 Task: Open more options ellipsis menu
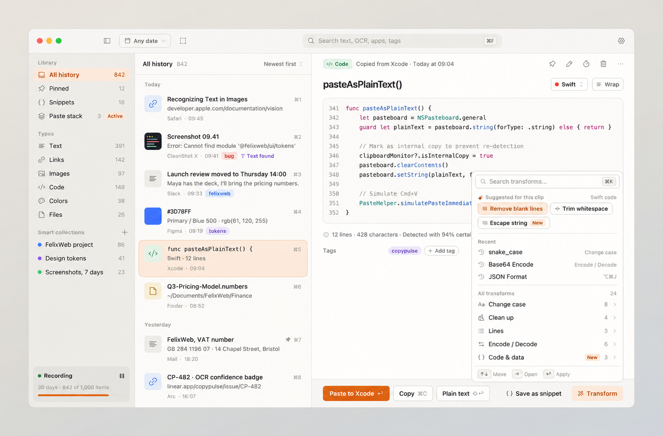click(620, 64)
